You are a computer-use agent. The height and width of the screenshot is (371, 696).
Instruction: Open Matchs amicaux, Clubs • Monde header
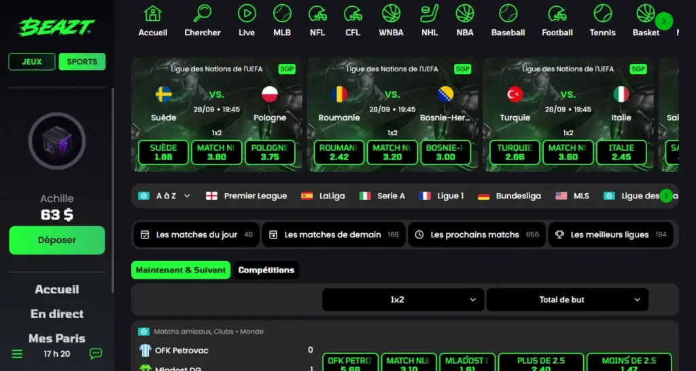201,332
